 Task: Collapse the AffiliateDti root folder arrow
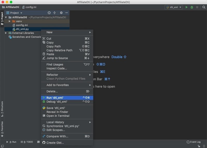pos(6,17)
